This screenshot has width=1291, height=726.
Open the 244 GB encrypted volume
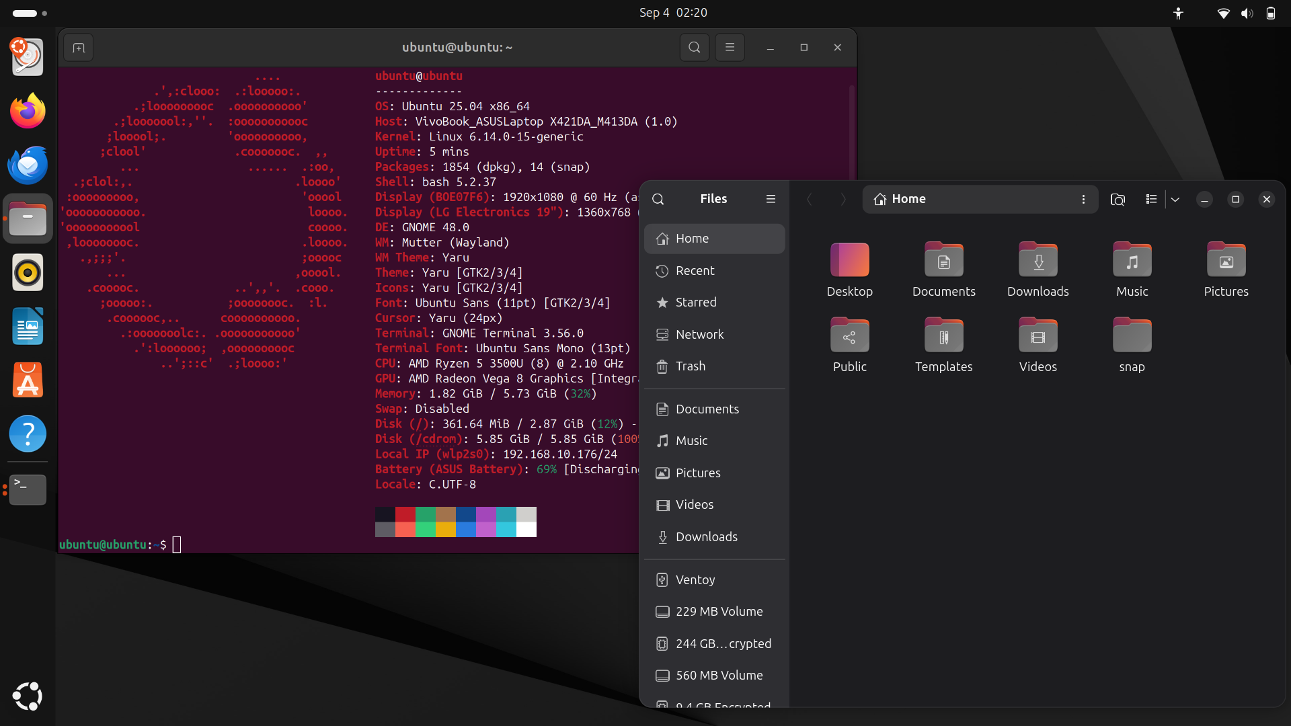[x=714, y=643]
